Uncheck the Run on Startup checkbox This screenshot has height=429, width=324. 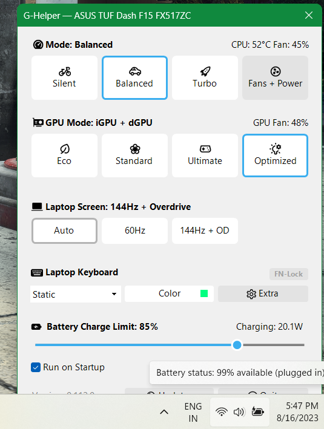click(36, 367)
